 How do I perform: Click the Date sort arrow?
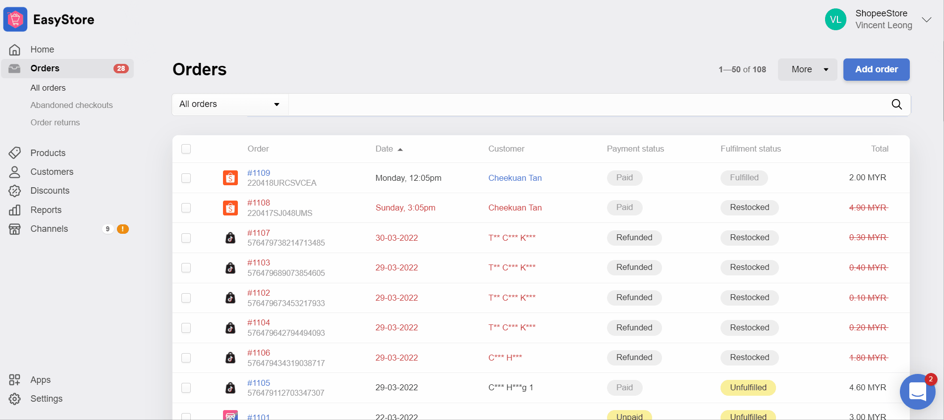[400, 149]
